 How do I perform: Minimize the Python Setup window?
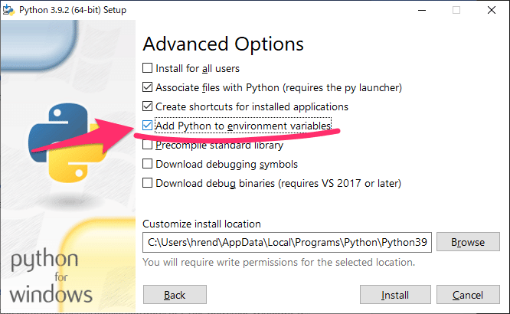pyautogui.click(x=420, y=10)
